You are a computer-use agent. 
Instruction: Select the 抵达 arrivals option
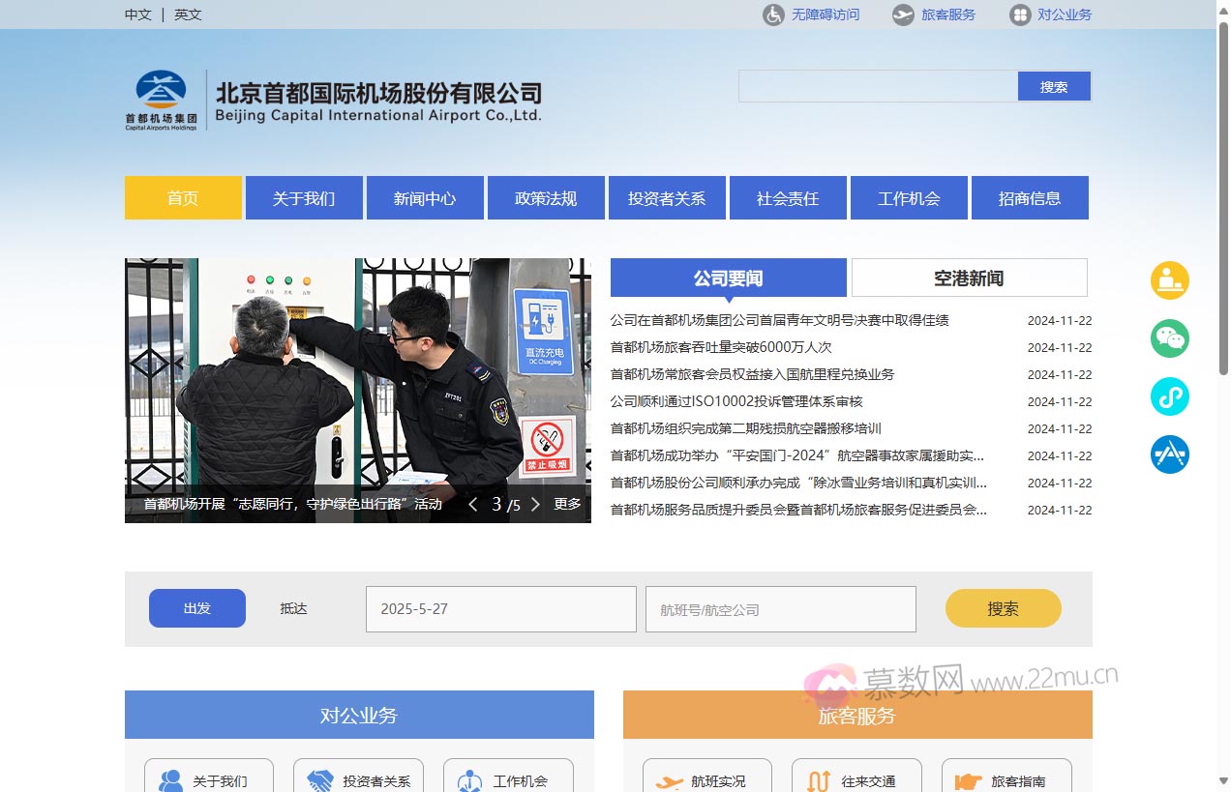pyautogui.click(x=293, y=608)
